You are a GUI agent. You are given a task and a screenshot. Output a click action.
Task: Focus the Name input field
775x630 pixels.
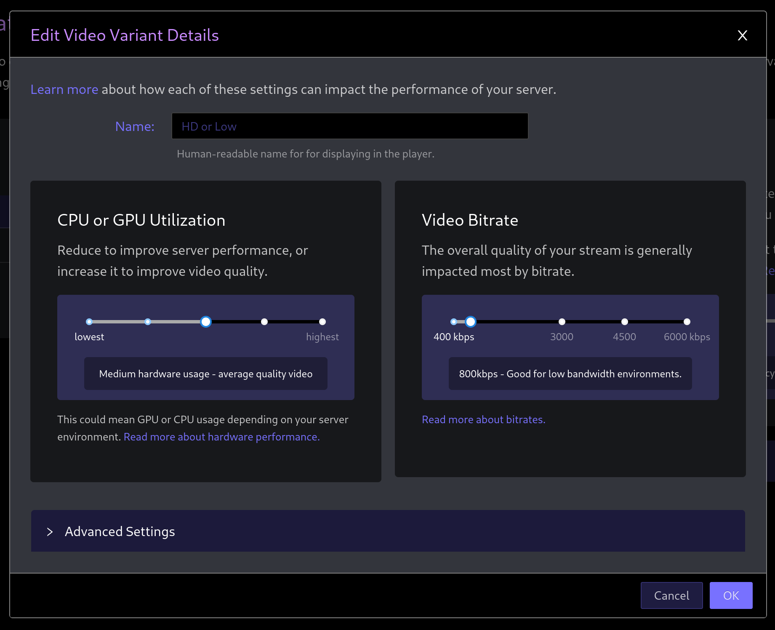(x=349, y=126)
